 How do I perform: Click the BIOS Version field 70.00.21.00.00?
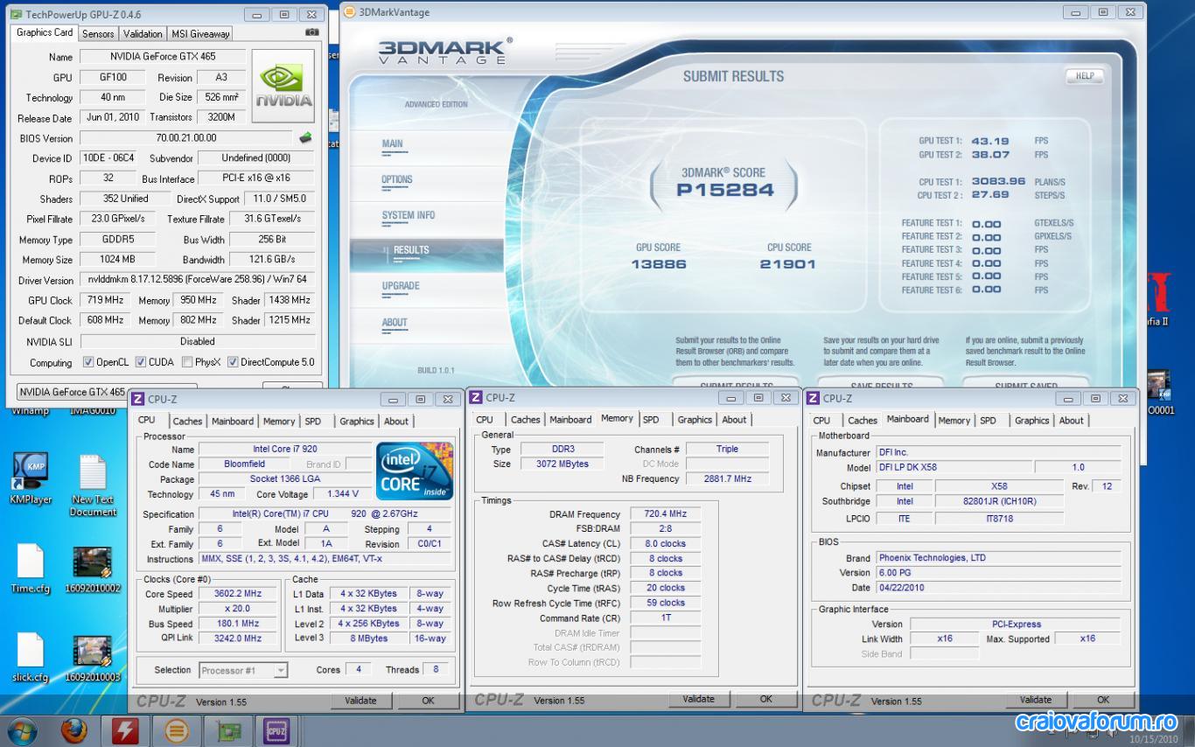click(x=185, y=138)
